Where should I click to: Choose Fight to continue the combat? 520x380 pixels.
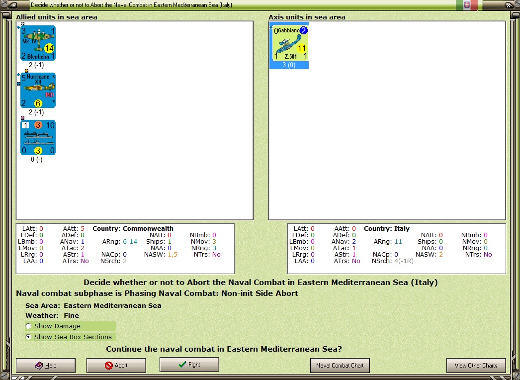coord(189,365)
